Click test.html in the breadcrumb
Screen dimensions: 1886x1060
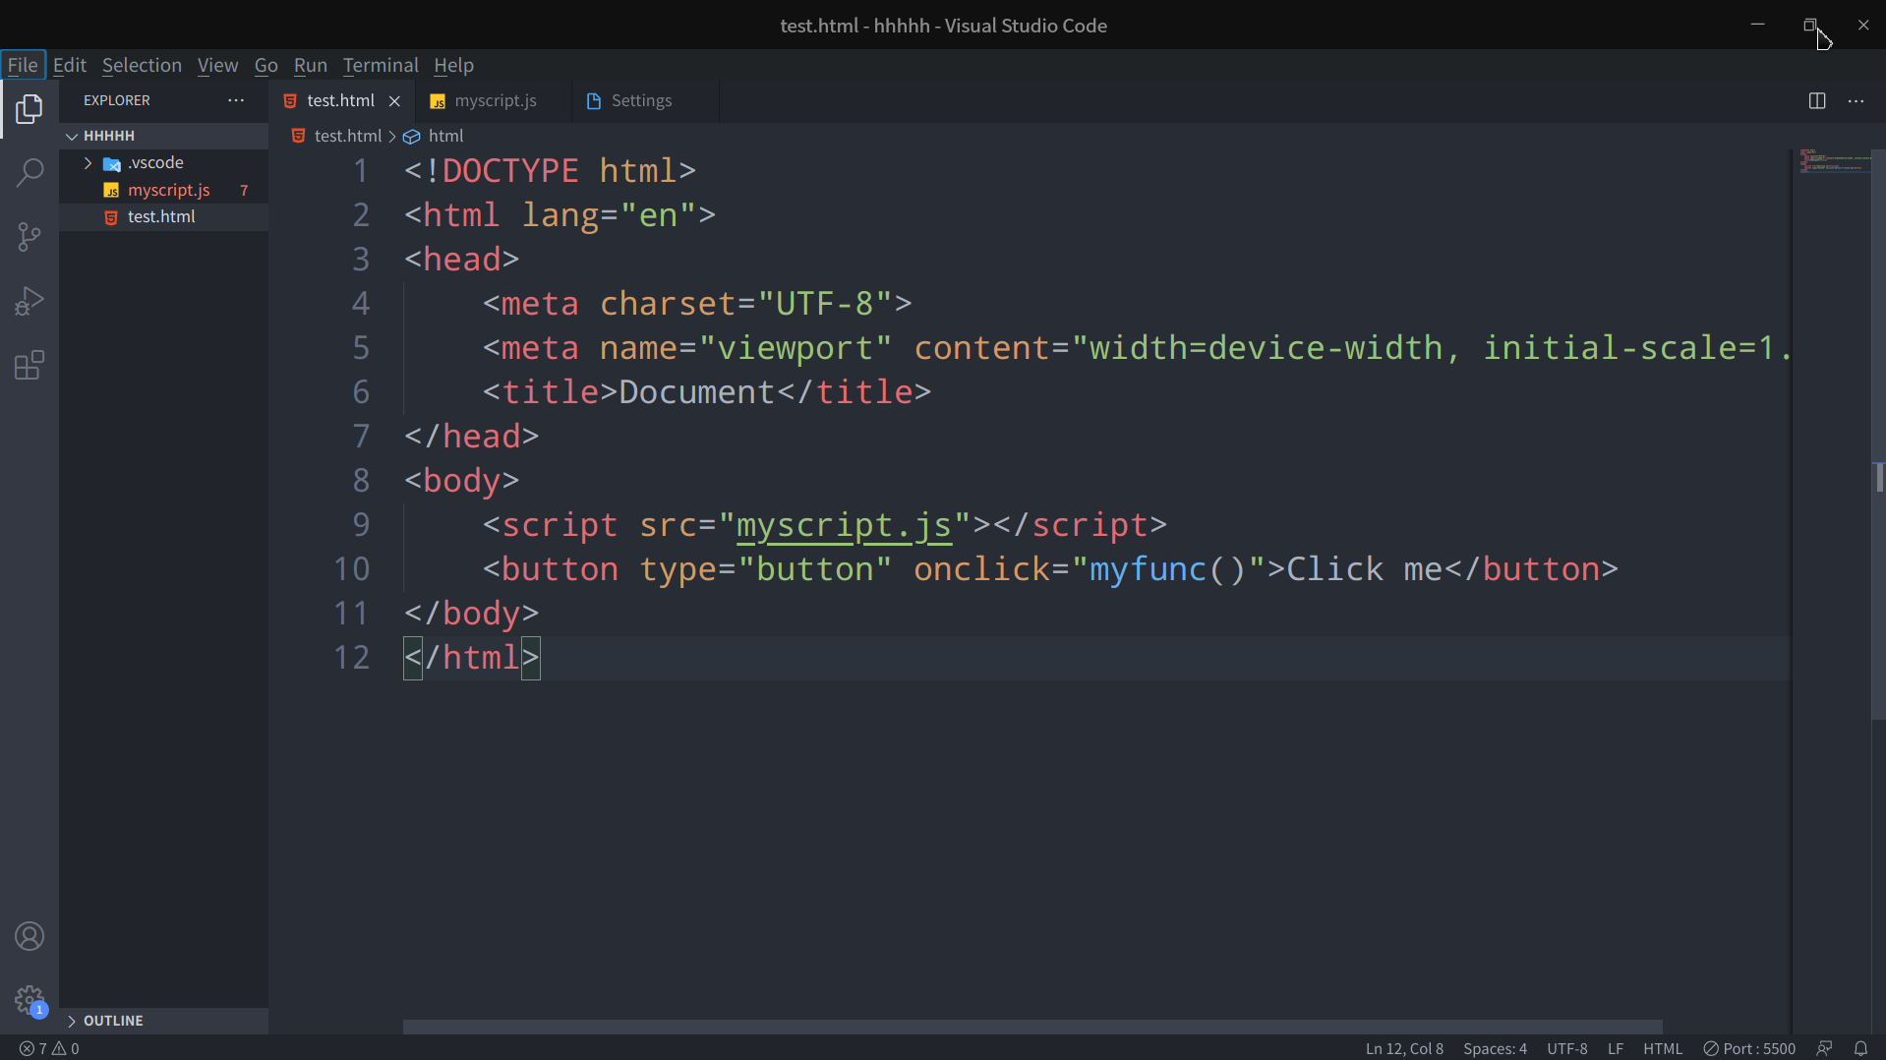tap(347, 136)
